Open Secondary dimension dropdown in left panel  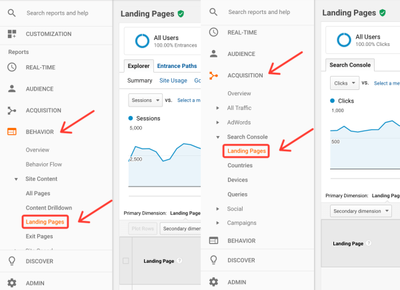pyautogui.click(x=180, y=229)
